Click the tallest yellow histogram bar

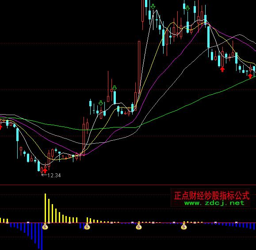pos(46,208)
